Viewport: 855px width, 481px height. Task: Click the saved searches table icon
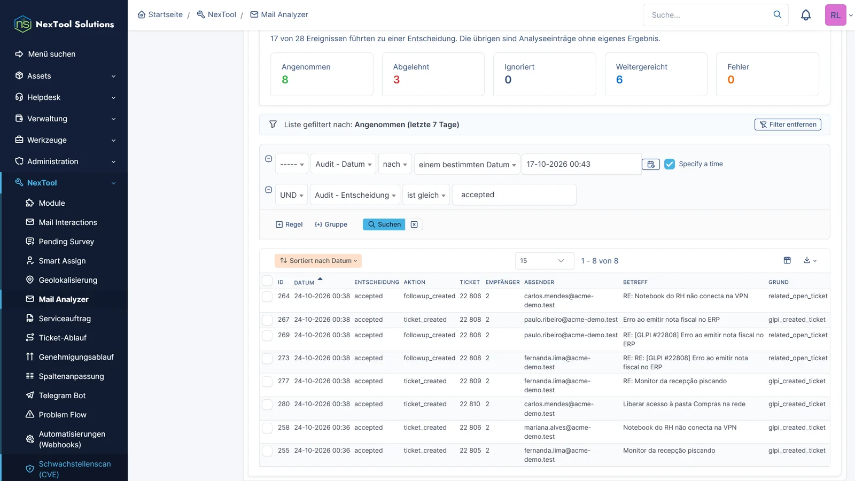pyautogui.click(x=787, y=260)
